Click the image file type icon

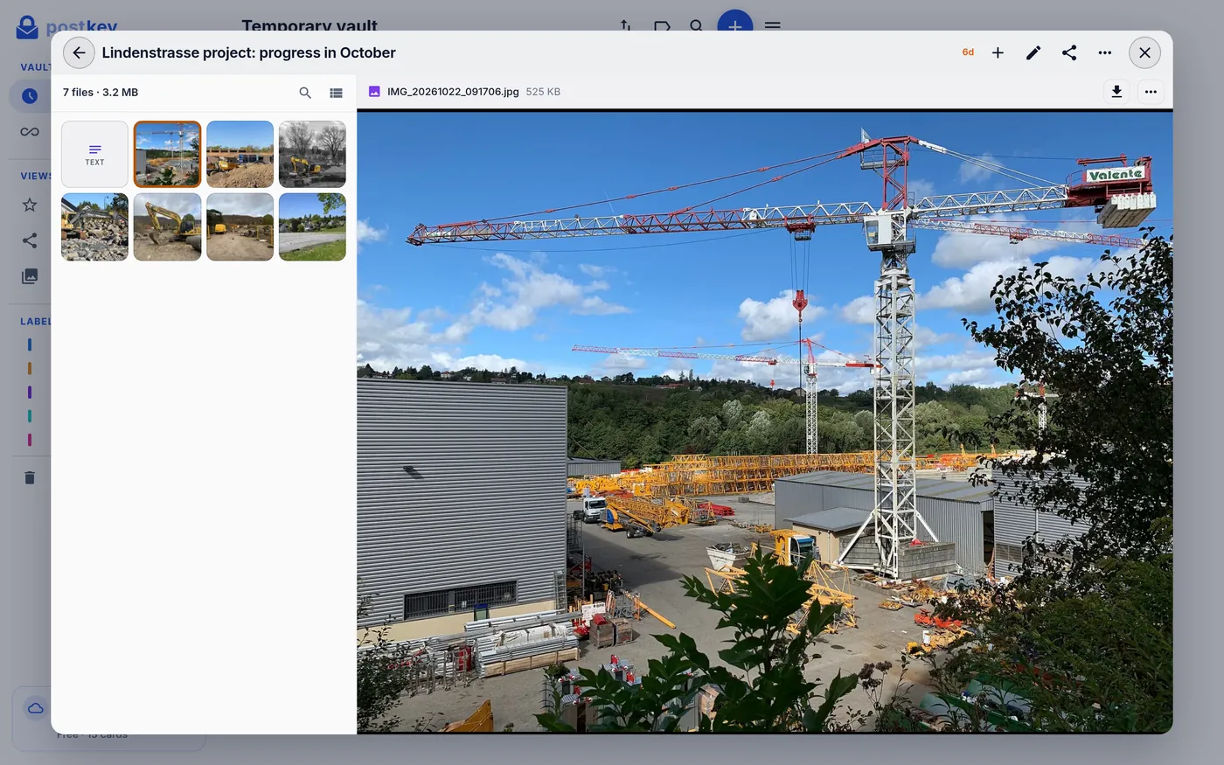tap(374, 92)
